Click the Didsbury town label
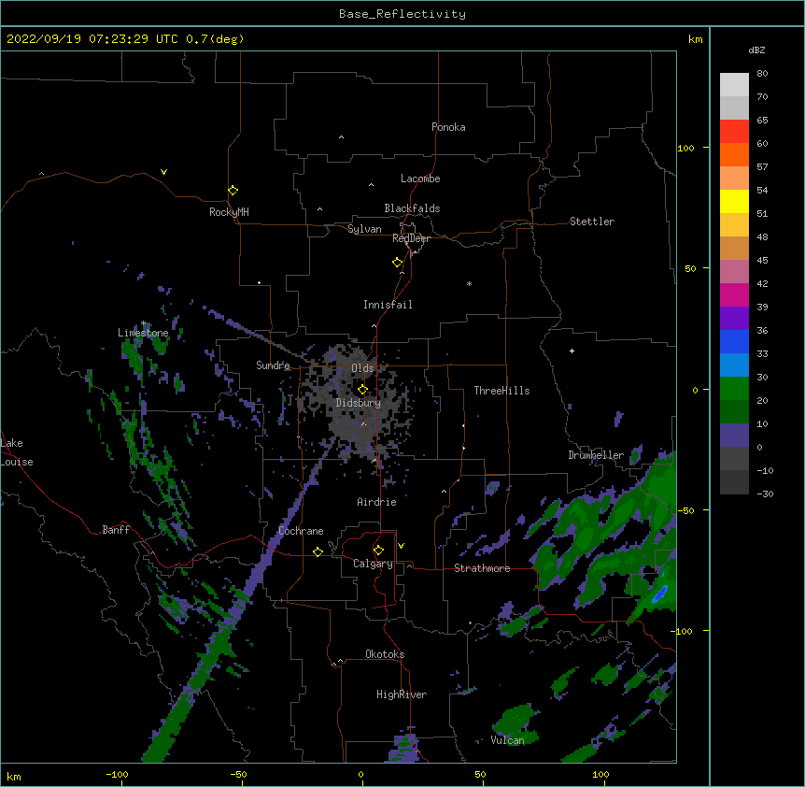 point(358,403)
